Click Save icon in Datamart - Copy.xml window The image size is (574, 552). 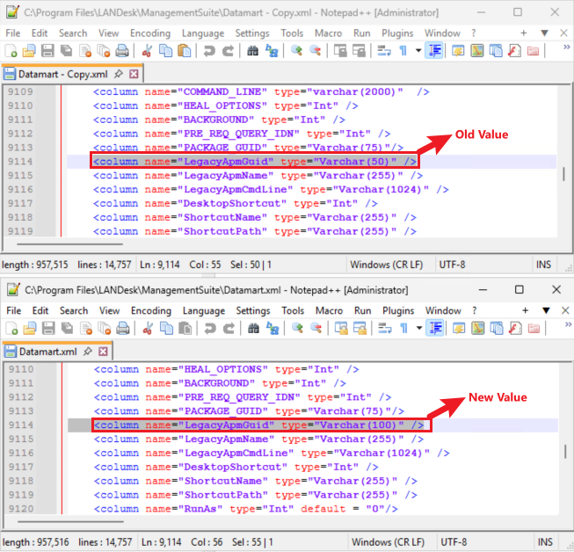46,52
